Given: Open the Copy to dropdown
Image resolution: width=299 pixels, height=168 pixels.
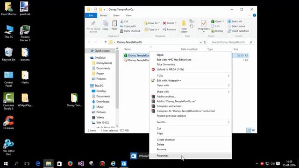Looking at the screenshot, I should [152, 29].
